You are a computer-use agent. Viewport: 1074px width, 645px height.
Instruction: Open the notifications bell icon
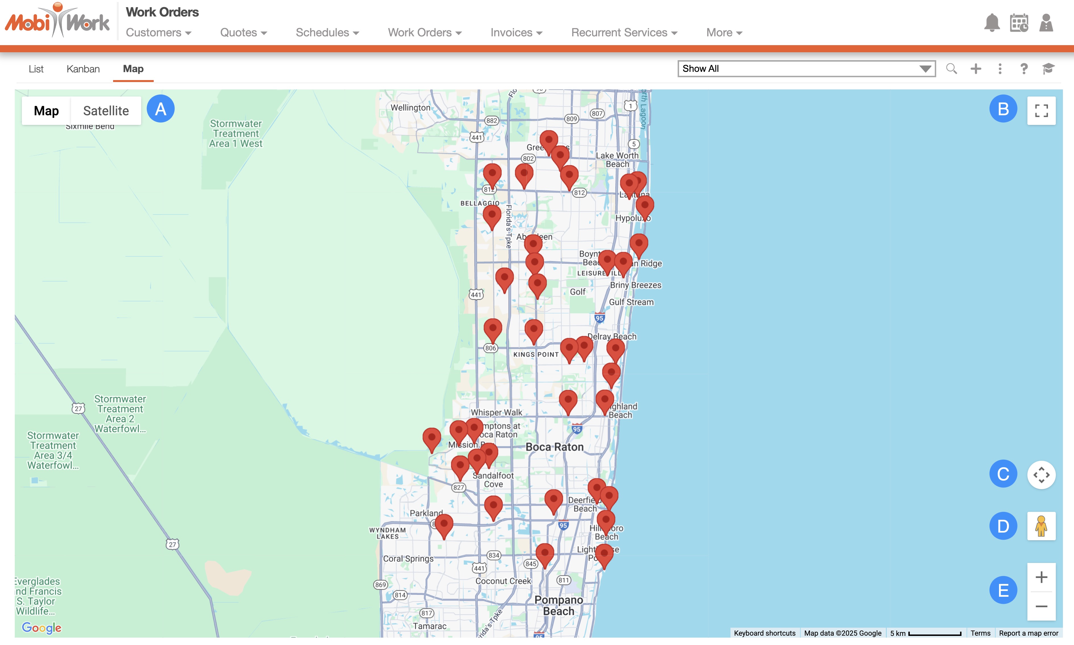coord(992,23)
